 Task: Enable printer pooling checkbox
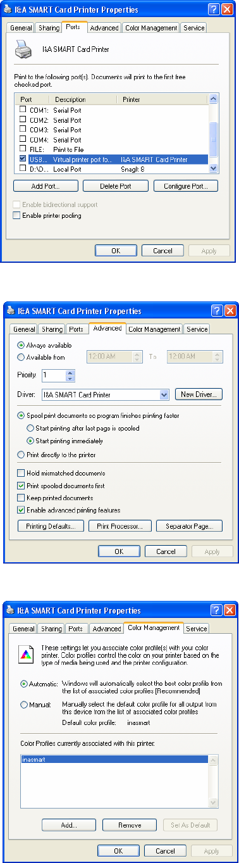click(16, 215)
